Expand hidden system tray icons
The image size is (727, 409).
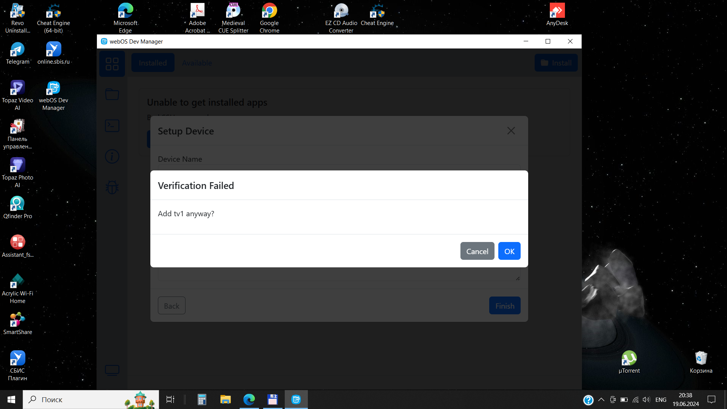601,400
